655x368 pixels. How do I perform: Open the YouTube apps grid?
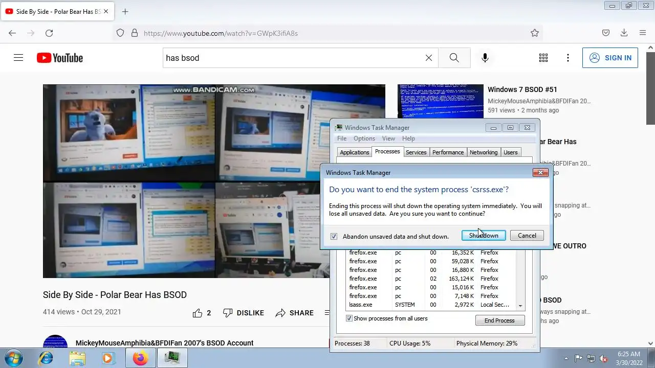point(543,58)
